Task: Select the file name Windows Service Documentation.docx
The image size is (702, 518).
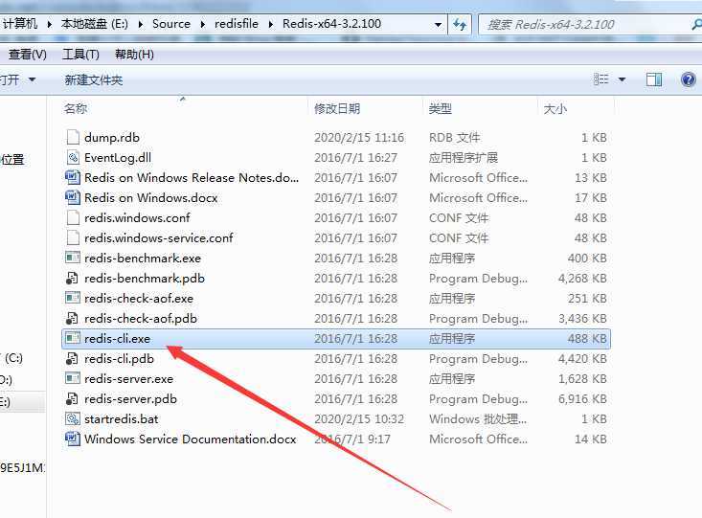Action: click(x=191, y=439)
